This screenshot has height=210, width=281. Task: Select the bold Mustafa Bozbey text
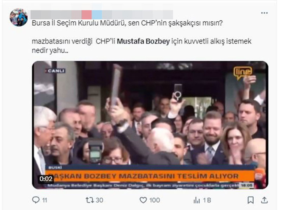[x=143, y=41]
